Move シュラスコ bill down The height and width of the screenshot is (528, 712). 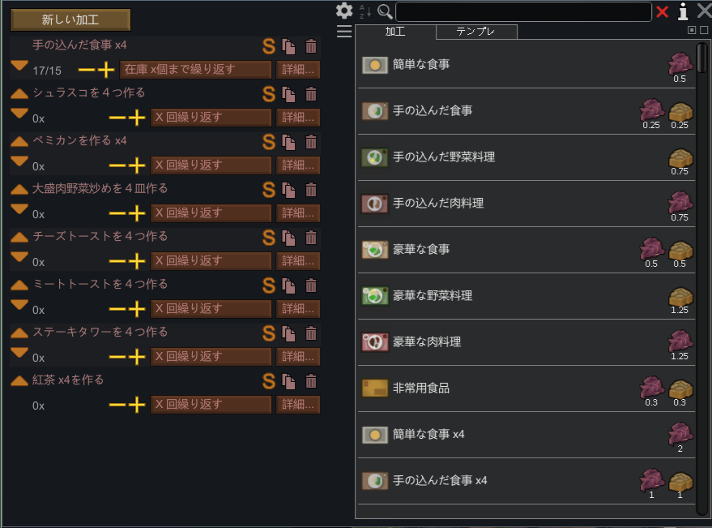tap(19, 114)
